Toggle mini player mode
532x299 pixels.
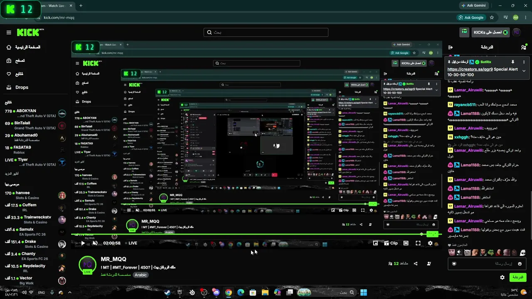click(375, 243)
